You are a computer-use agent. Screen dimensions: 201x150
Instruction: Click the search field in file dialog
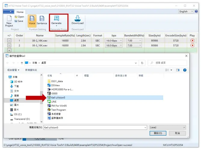point(167,63)
